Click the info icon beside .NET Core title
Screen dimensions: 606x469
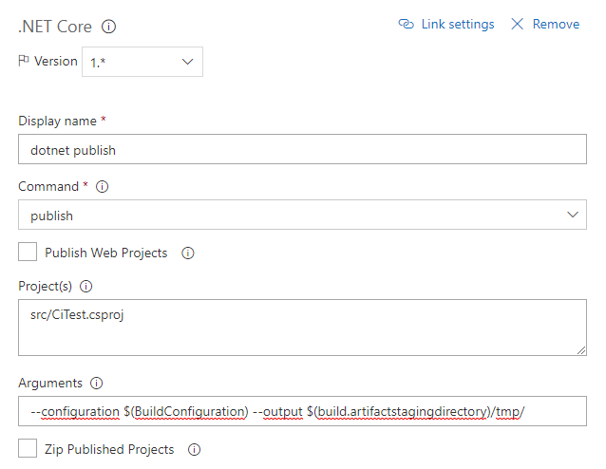[108, 27]
